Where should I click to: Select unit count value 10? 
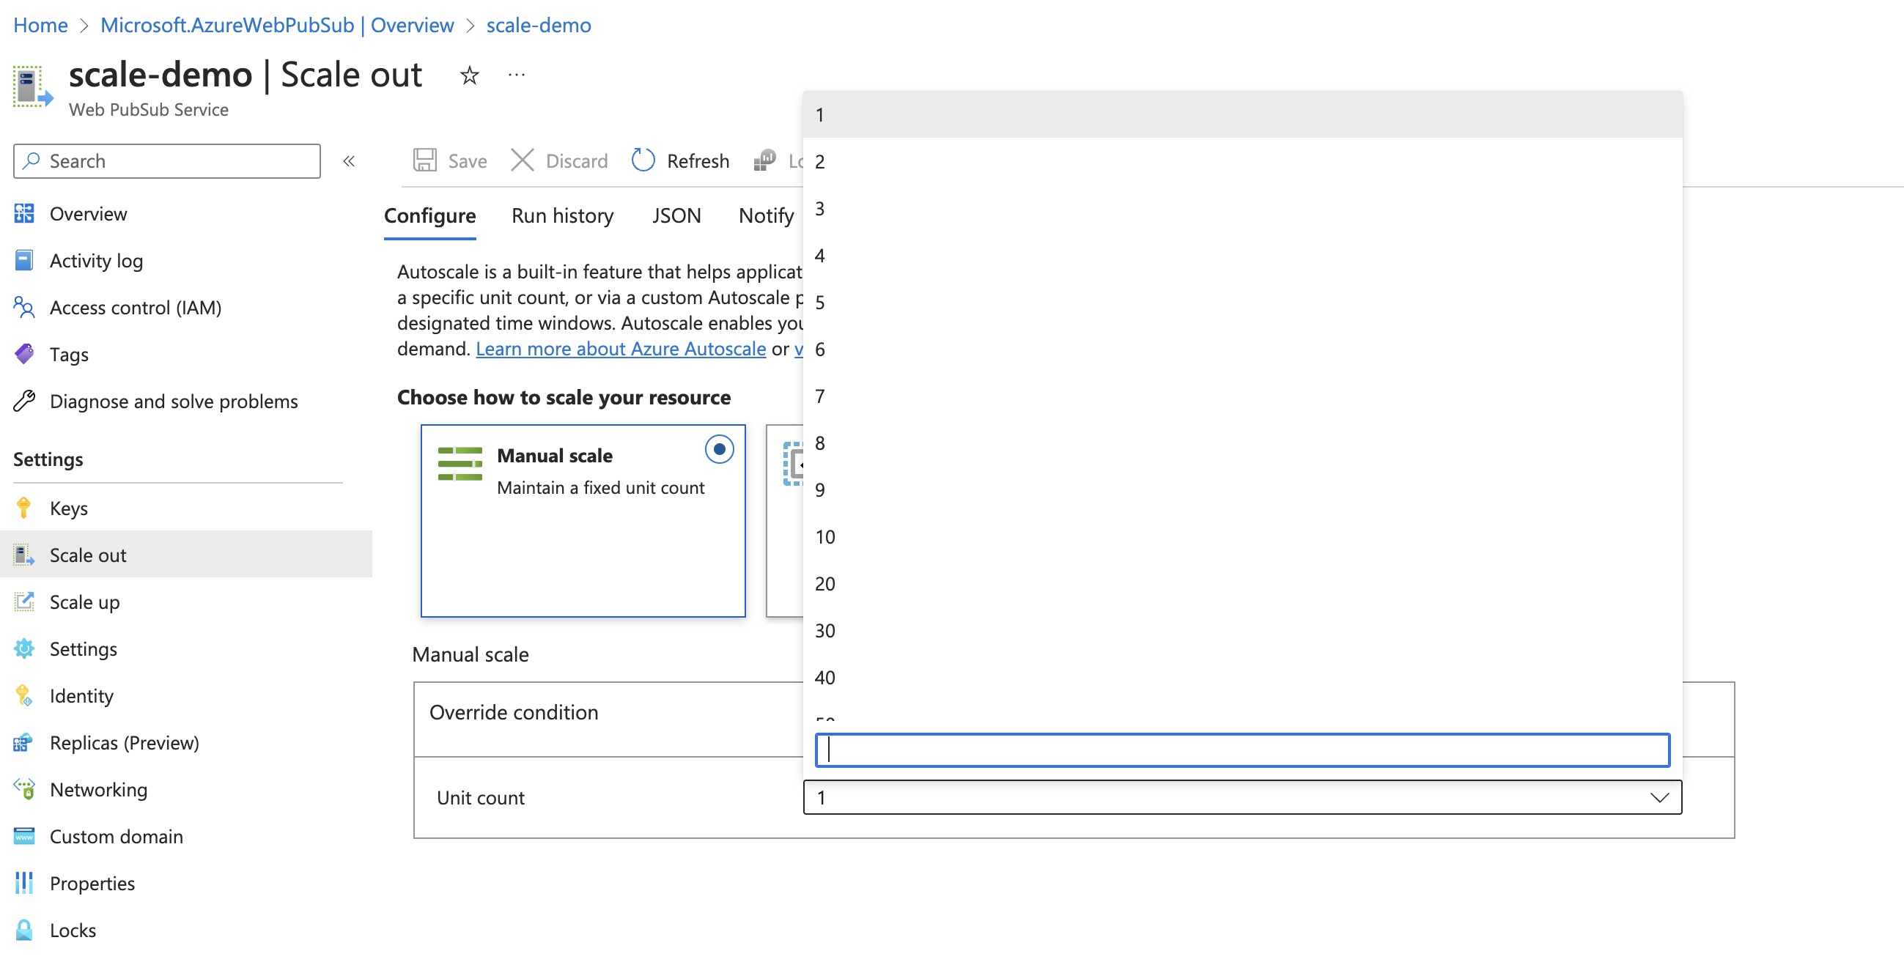click(x=824, y=535)
